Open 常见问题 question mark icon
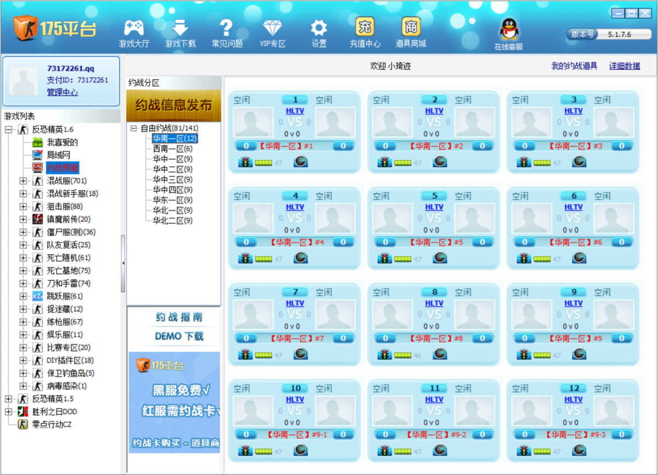The image size is (658, 475). [226, 28]
